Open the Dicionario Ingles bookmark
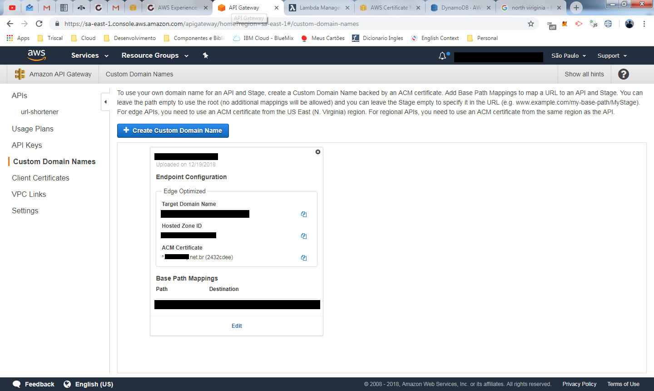The image size is (654, 391). [x=377, y=38]
